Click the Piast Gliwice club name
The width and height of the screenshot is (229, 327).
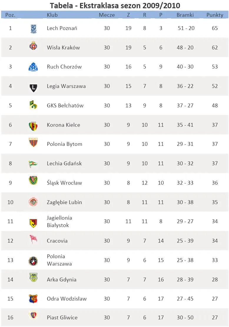62,318
